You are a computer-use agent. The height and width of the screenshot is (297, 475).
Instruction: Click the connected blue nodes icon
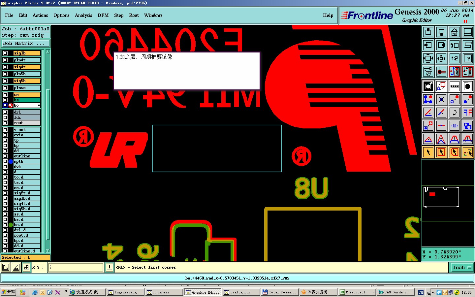click(x=428, y=99)
